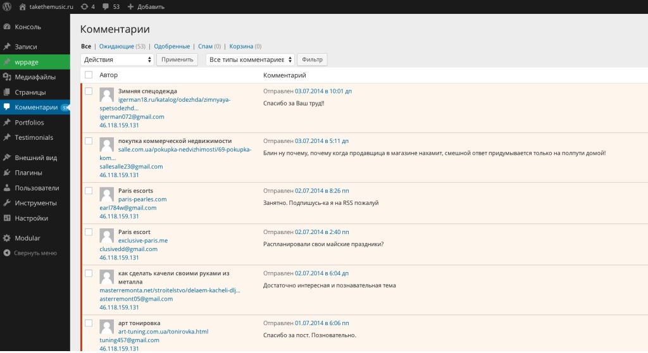
Task: Open Медиафайлы in the sidebar menu
Action: [35, 77]
